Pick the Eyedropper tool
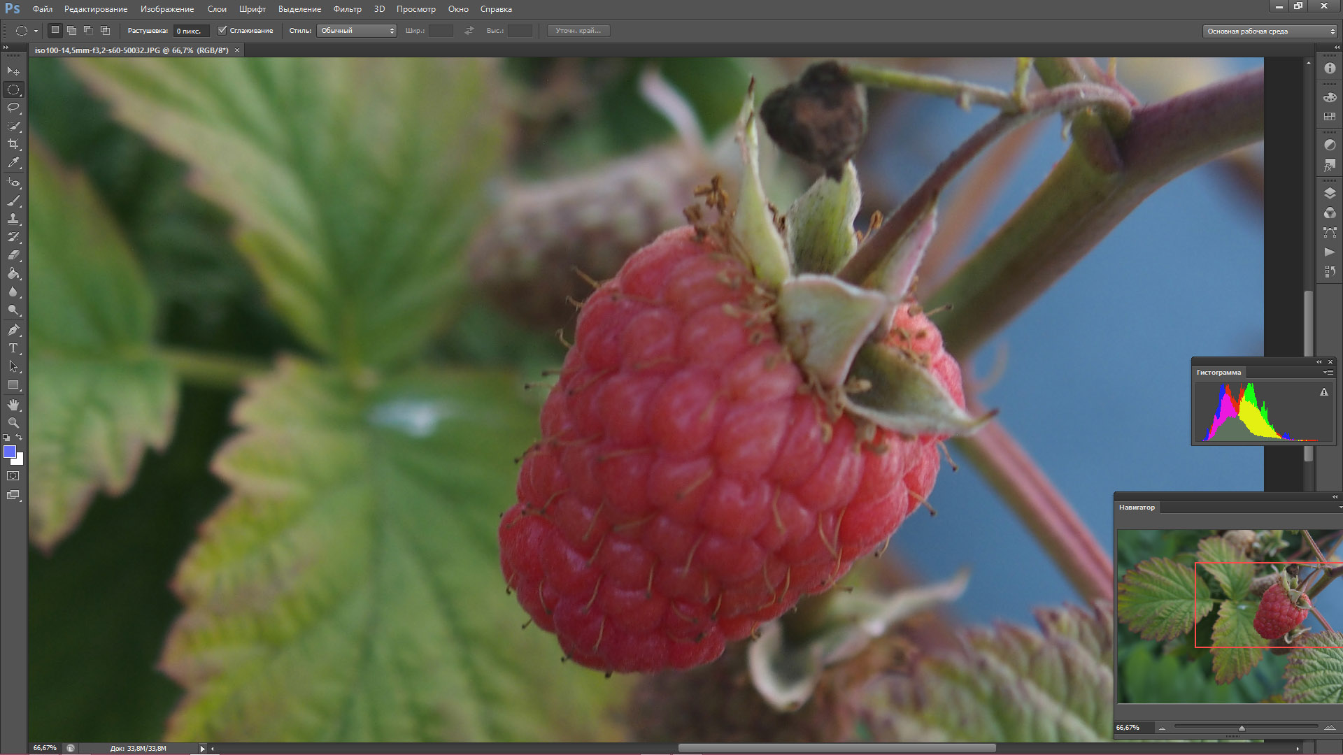The height and width of the screenshot is (755, 1343). [x=13, y=162]
